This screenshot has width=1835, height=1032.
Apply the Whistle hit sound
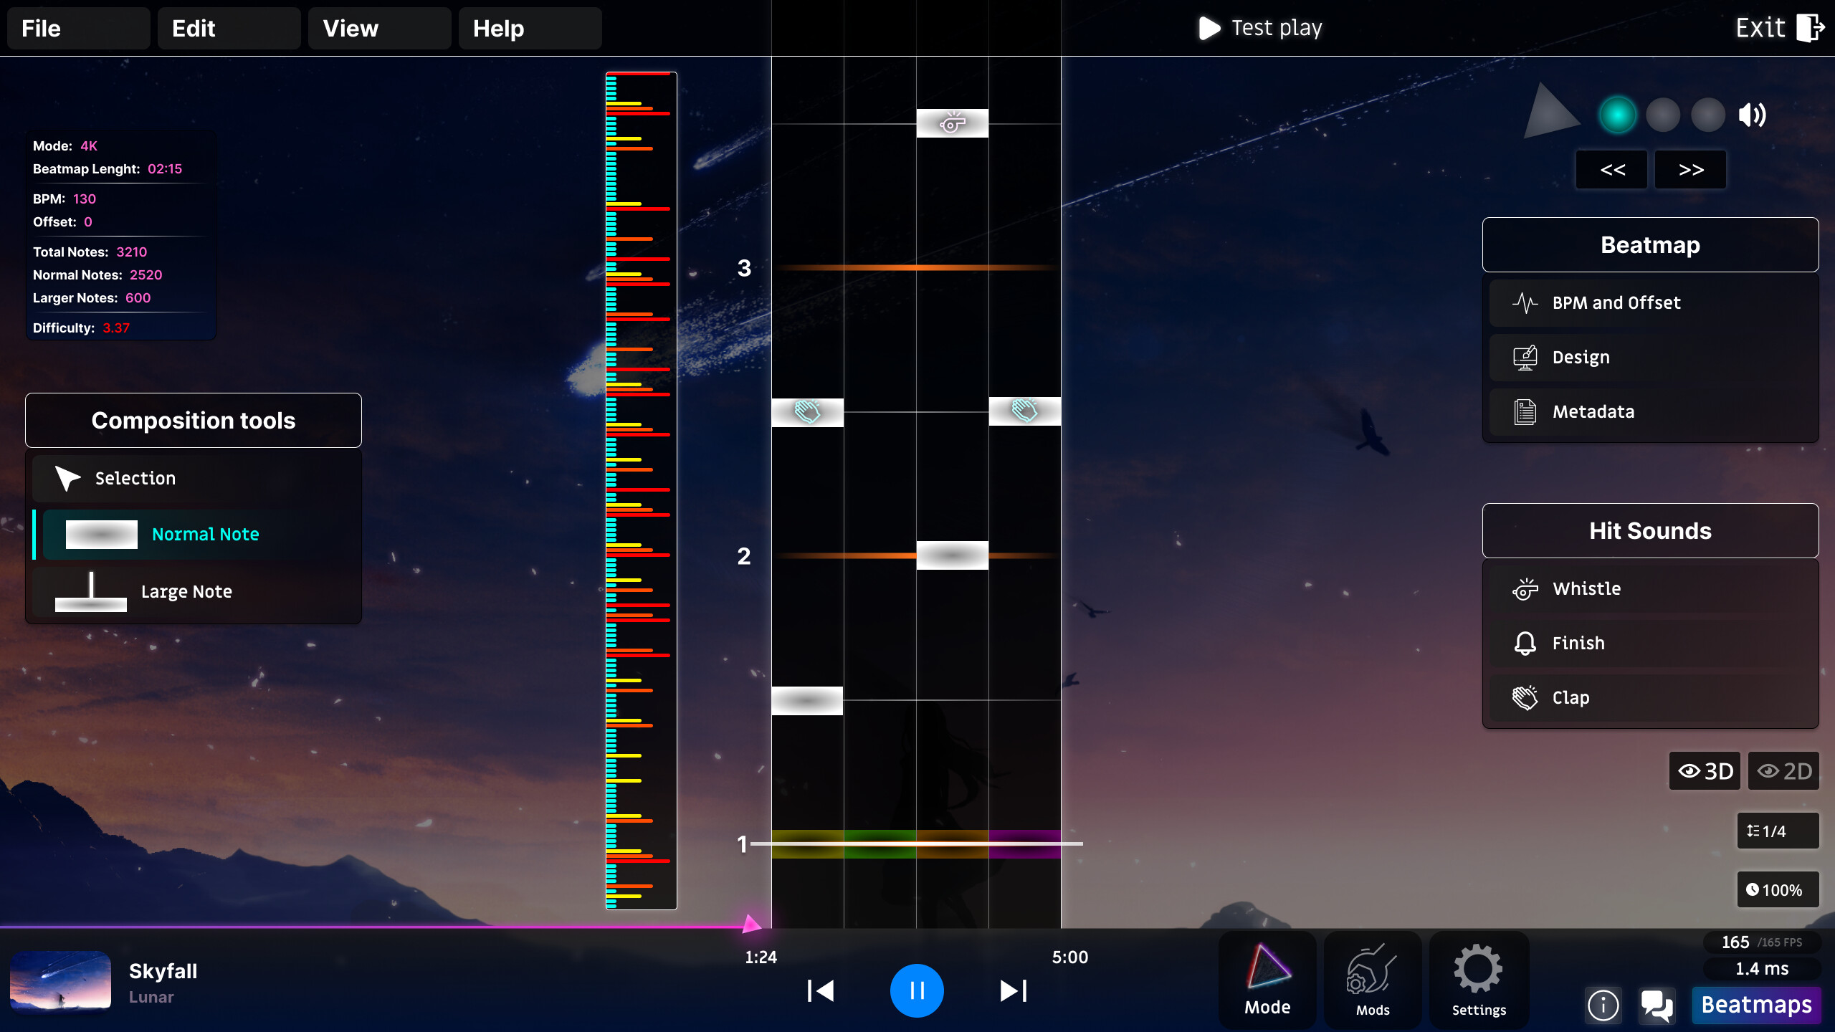click(x=1586, y=588)
